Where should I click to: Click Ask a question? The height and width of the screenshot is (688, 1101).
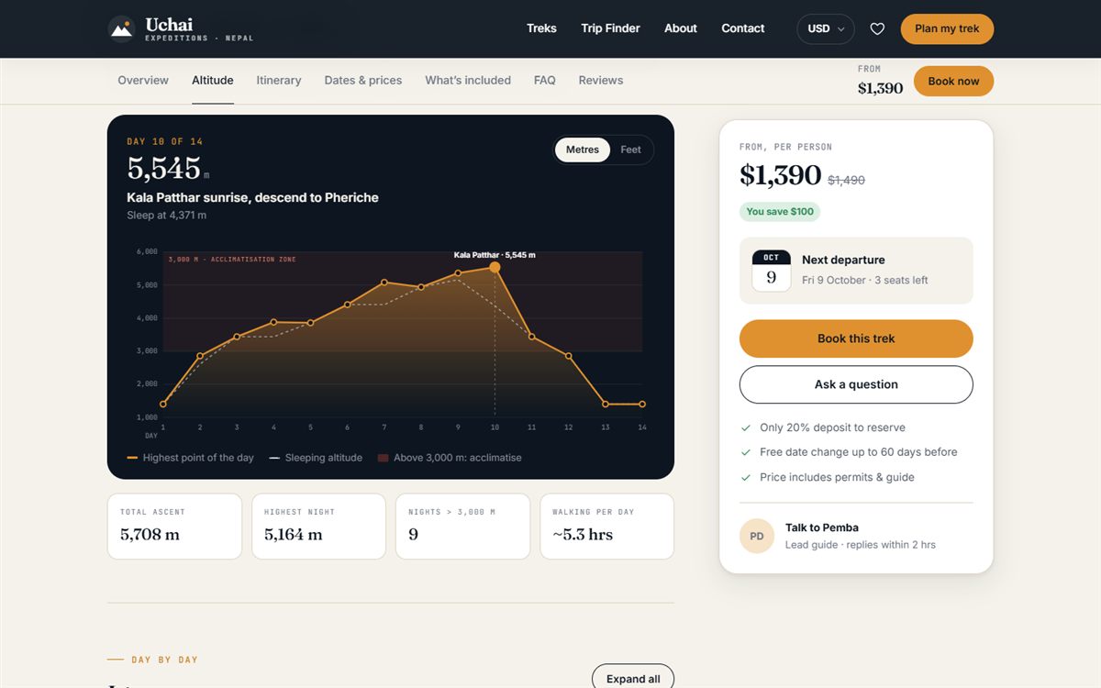[x=856, y=384]
